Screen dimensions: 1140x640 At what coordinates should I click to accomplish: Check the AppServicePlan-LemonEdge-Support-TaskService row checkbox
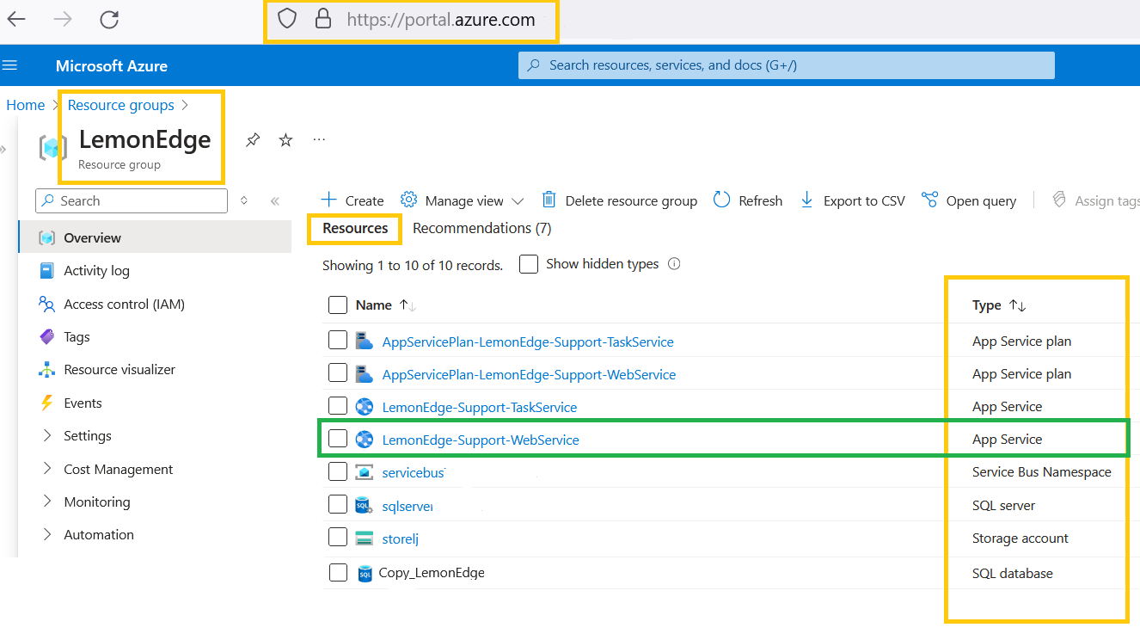338,341
